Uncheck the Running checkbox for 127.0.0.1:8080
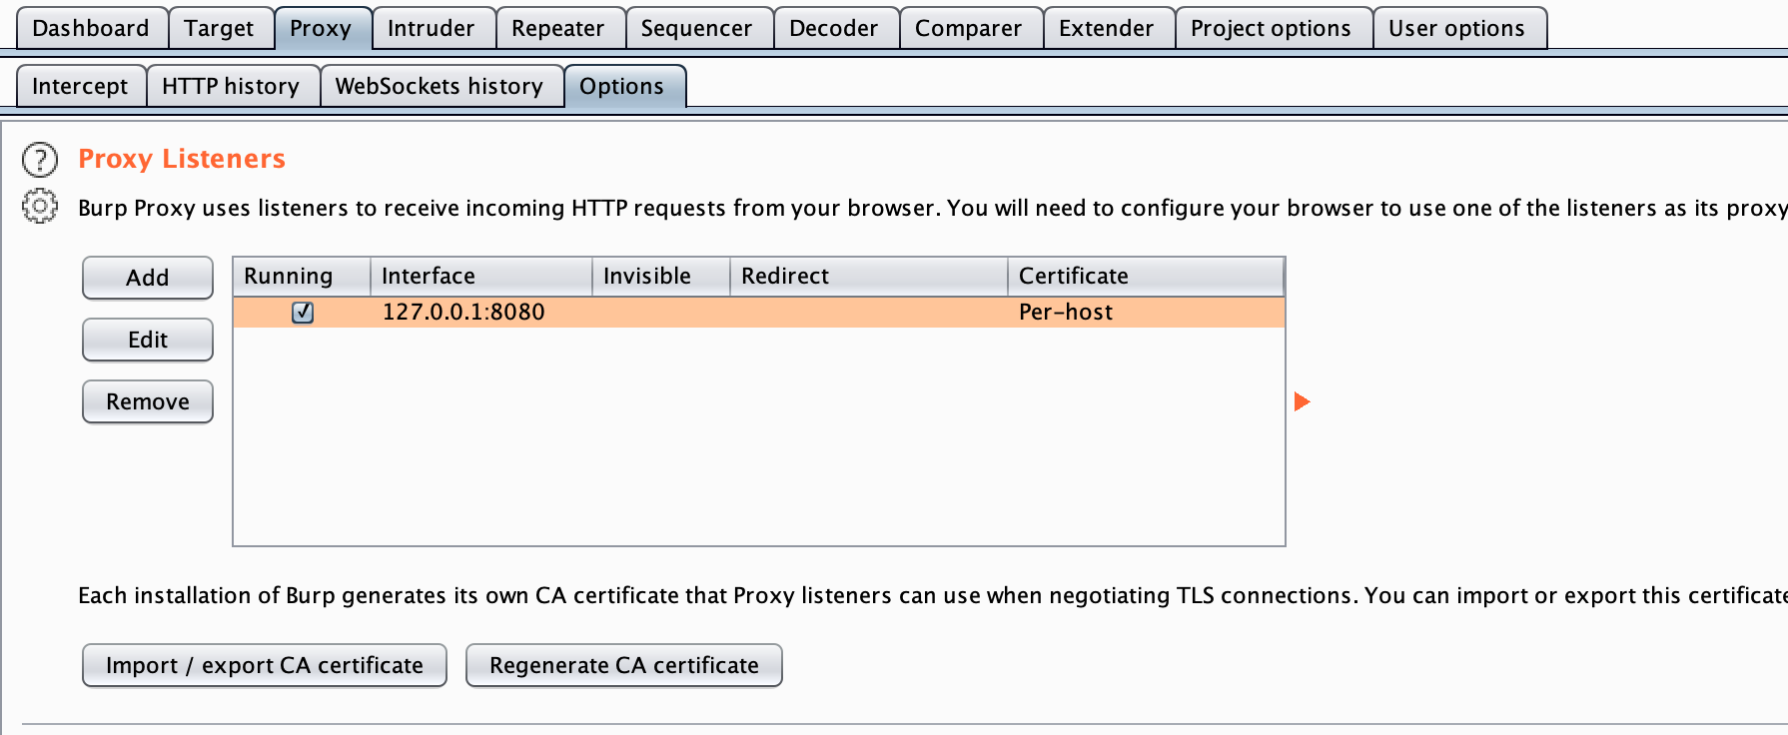The width and height of the screenshot is (1788, 735). tap(303, 313)
